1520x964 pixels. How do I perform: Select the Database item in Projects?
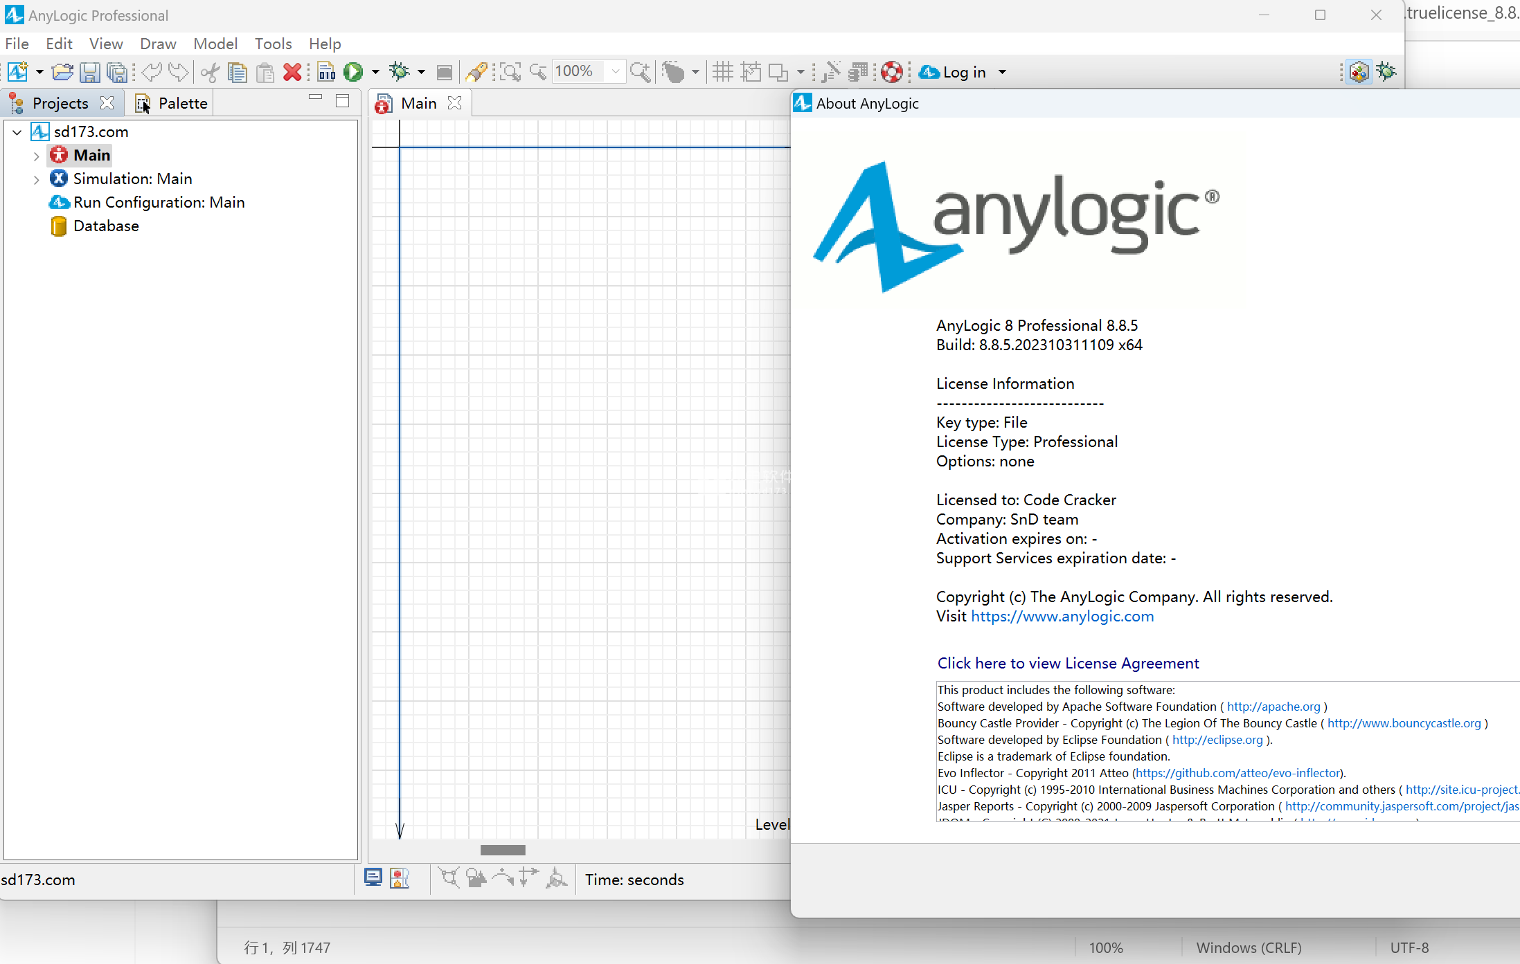point(105,226)
